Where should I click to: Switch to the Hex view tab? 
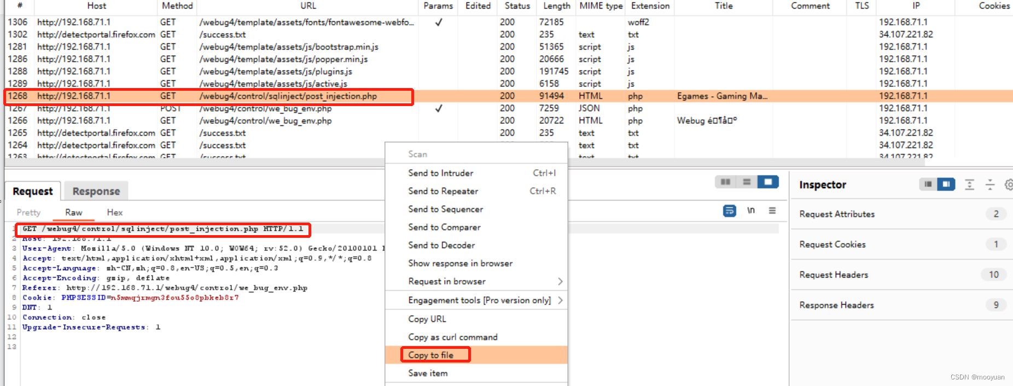click(115, 212)
